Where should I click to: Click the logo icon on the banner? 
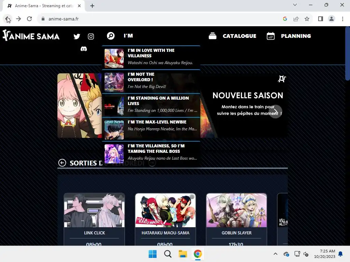[x=282, y=79]
